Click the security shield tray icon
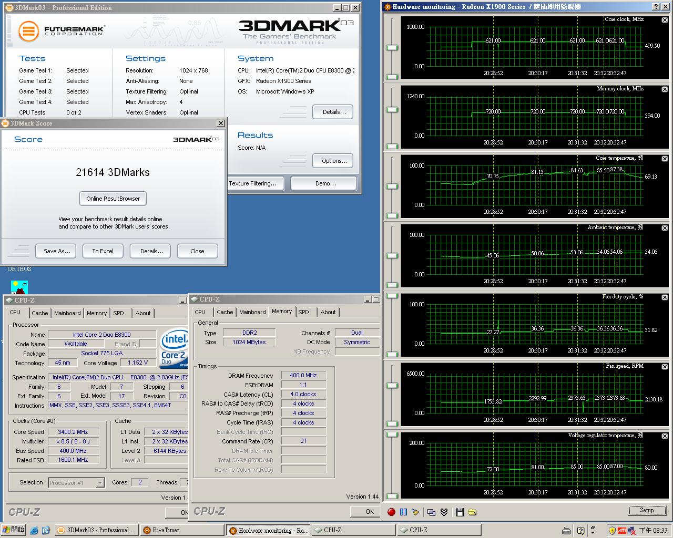This screenshot has height=538, width=673. tap(612, 531)
